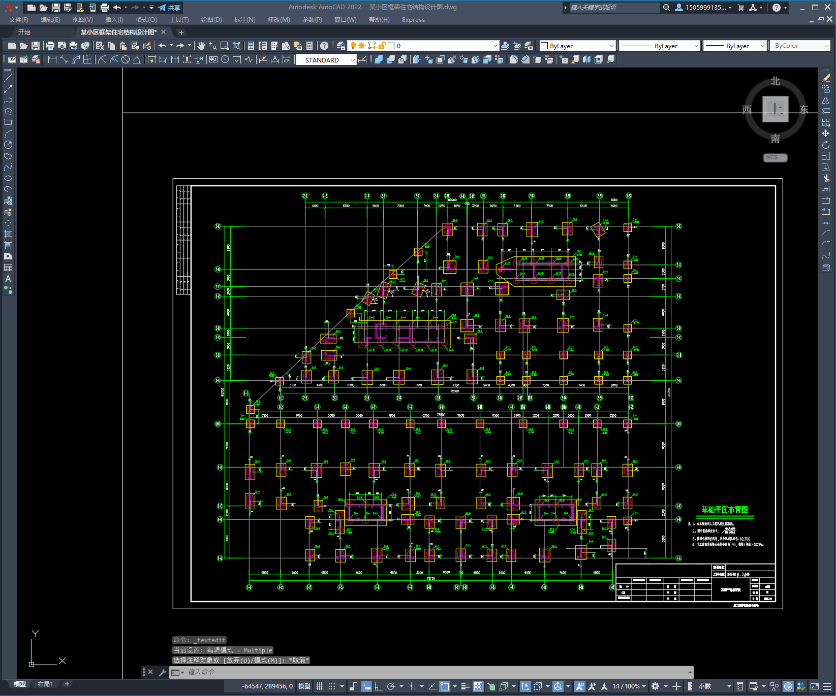Activate the Pan hand tool
The height and width of the screenshot is (696, 836).
click(x=201, y=46)
